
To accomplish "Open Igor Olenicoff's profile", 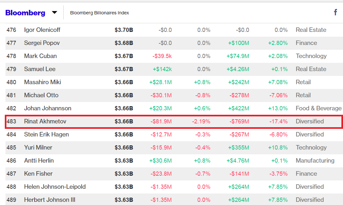I will point(42,30).
